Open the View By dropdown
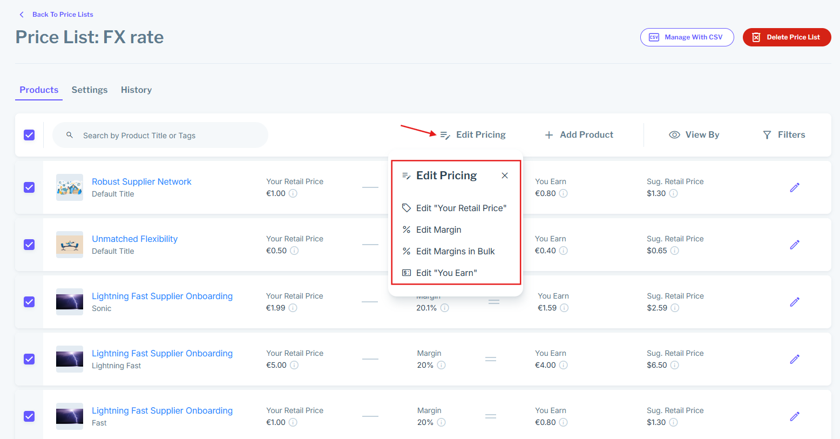840x439 pixels. click(x=694, y=135)
